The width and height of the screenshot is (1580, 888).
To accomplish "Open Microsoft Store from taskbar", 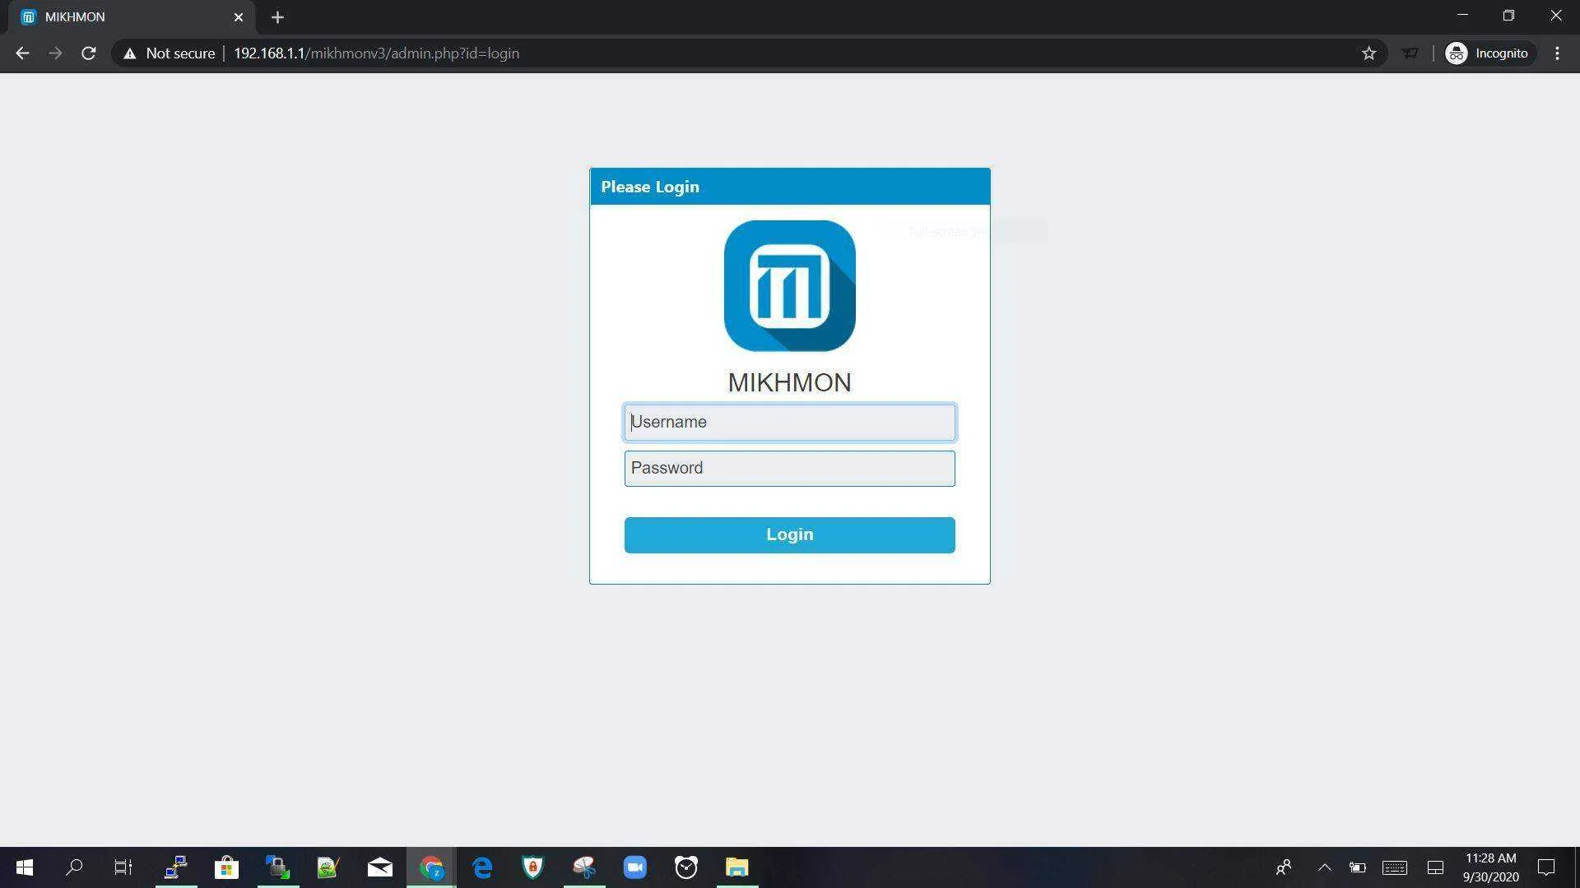I will coord(226,867).
